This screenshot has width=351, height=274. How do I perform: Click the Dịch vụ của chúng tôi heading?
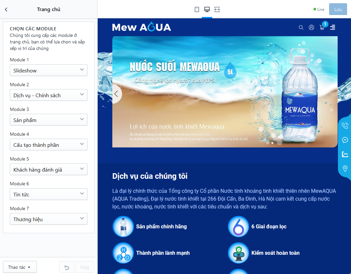(x=150, y=176)
